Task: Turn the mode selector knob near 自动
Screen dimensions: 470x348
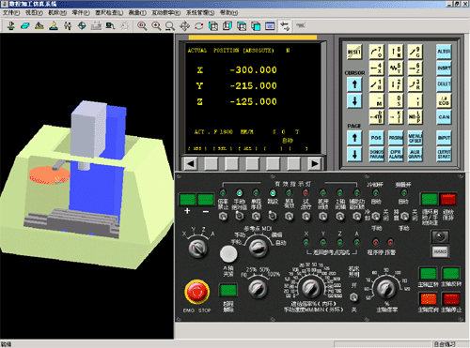Action: pos(258,248)
